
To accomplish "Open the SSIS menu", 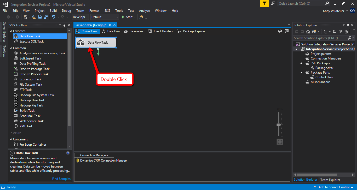I will click(x=107, y=11).
